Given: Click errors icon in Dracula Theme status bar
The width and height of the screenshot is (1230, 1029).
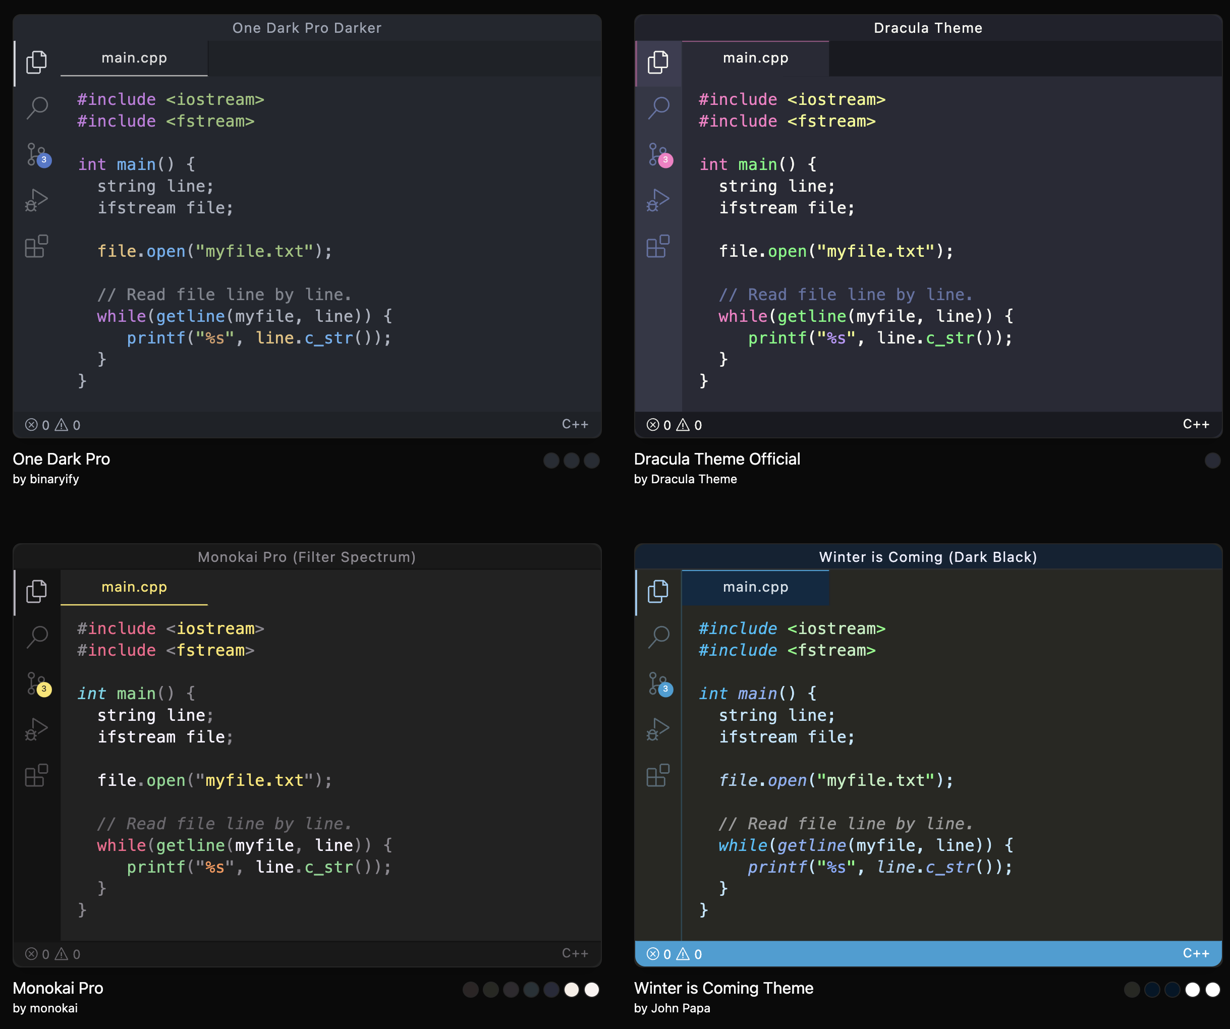Looking at the screenshot, I should pos(653,425).
